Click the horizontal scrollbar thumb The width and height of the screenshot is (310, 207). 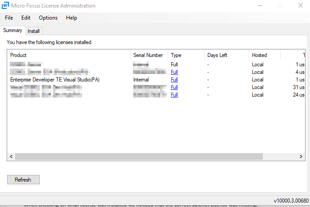point(139,157)
